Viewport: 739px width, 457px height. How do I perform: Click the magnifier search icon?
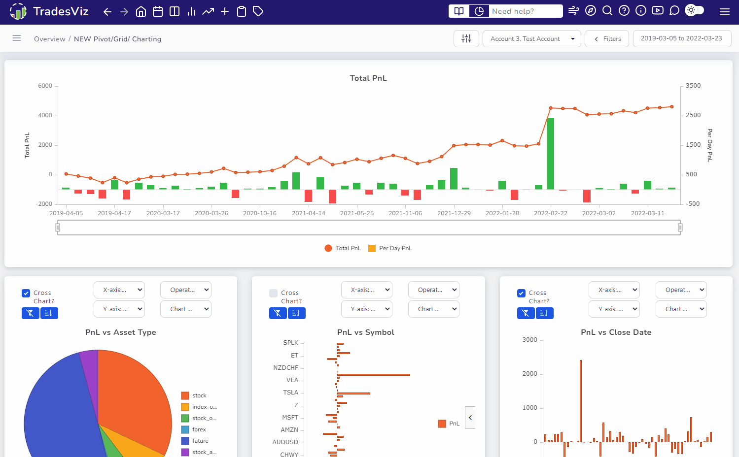607,10
